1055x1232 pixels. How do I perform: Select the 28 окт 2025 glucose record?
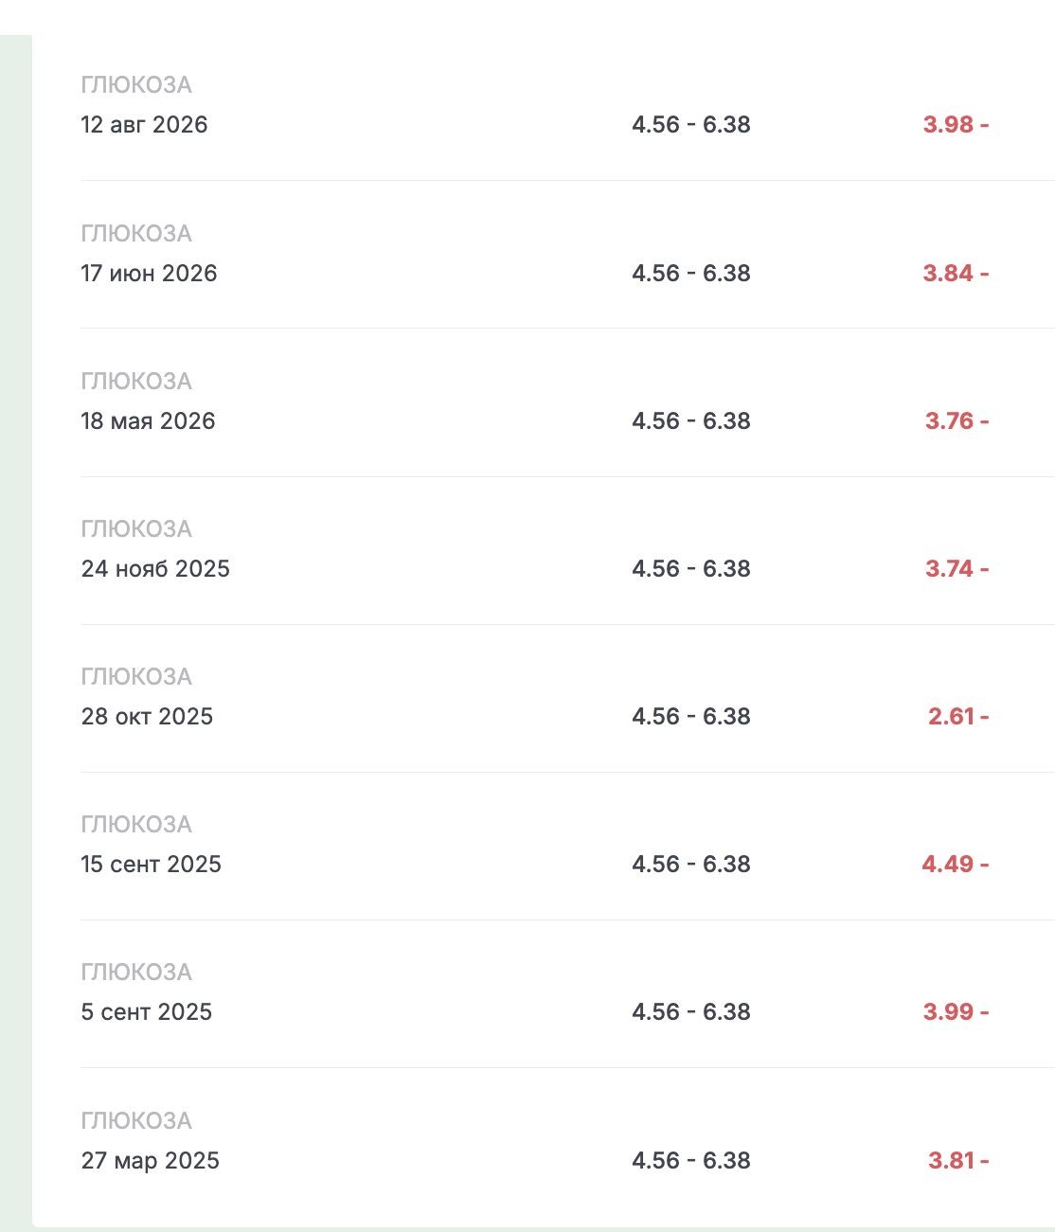coord(567,698)
